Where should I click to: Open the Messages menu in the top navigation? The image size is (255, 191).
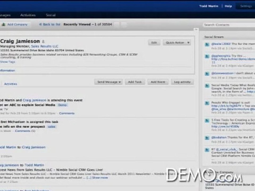(5, 15)
